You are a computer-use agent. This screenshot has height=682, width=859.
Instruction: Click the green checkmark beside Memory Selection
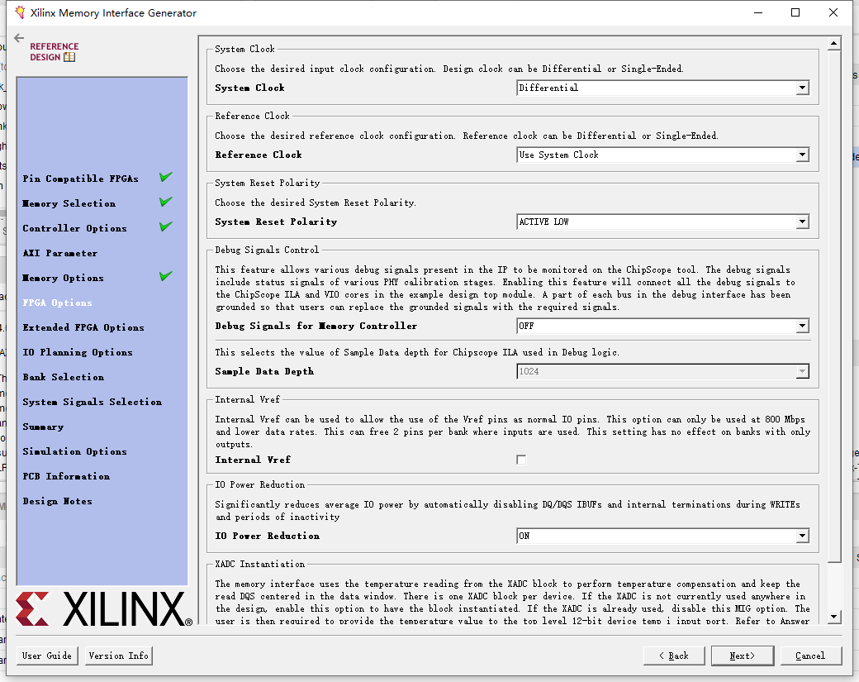(x=166, y=202)
